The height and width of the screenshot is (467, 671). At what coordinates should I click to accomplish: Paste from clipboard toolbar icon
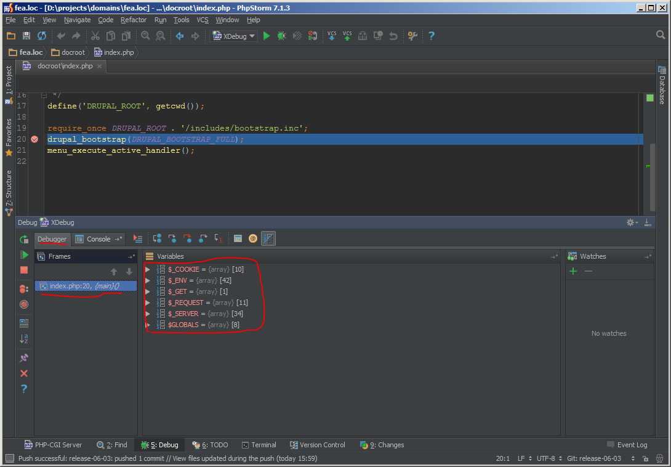126,36
